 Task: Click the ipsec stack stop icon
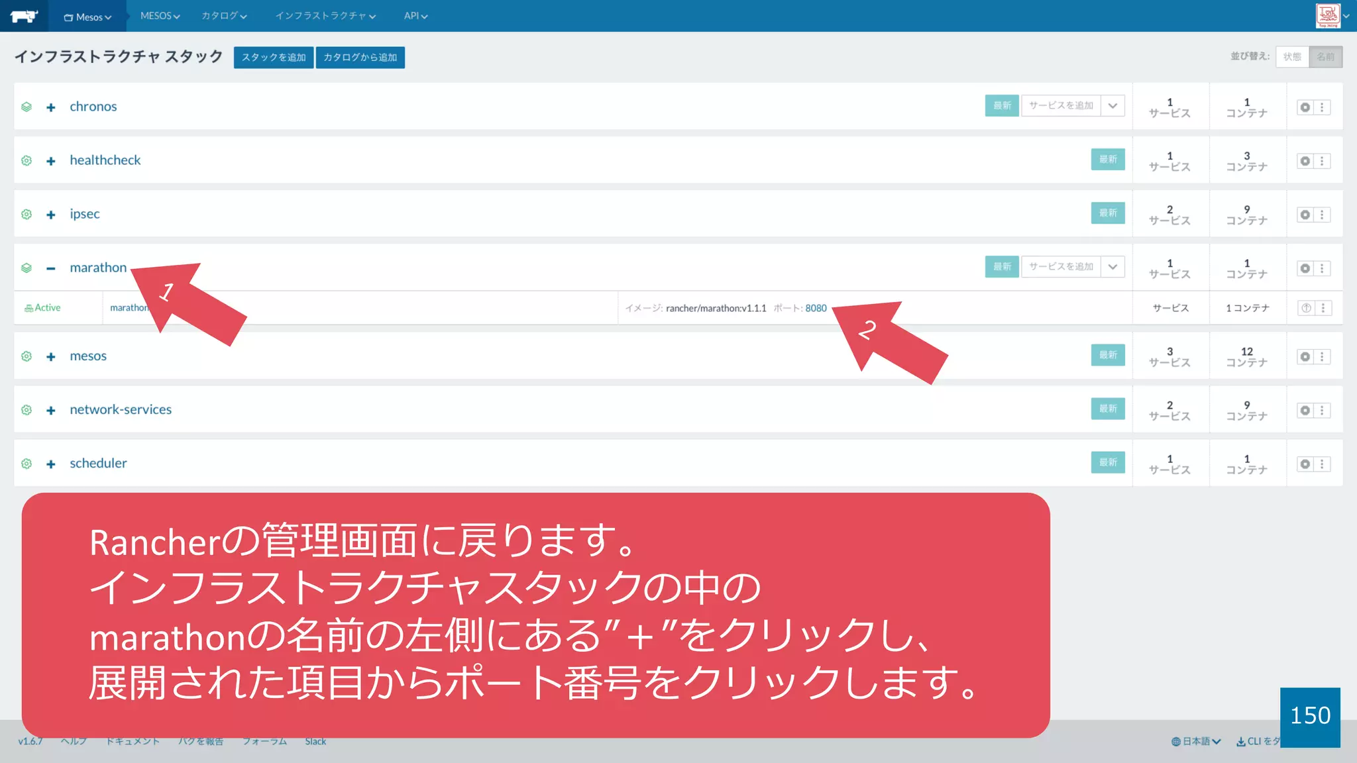point(1305,215)
